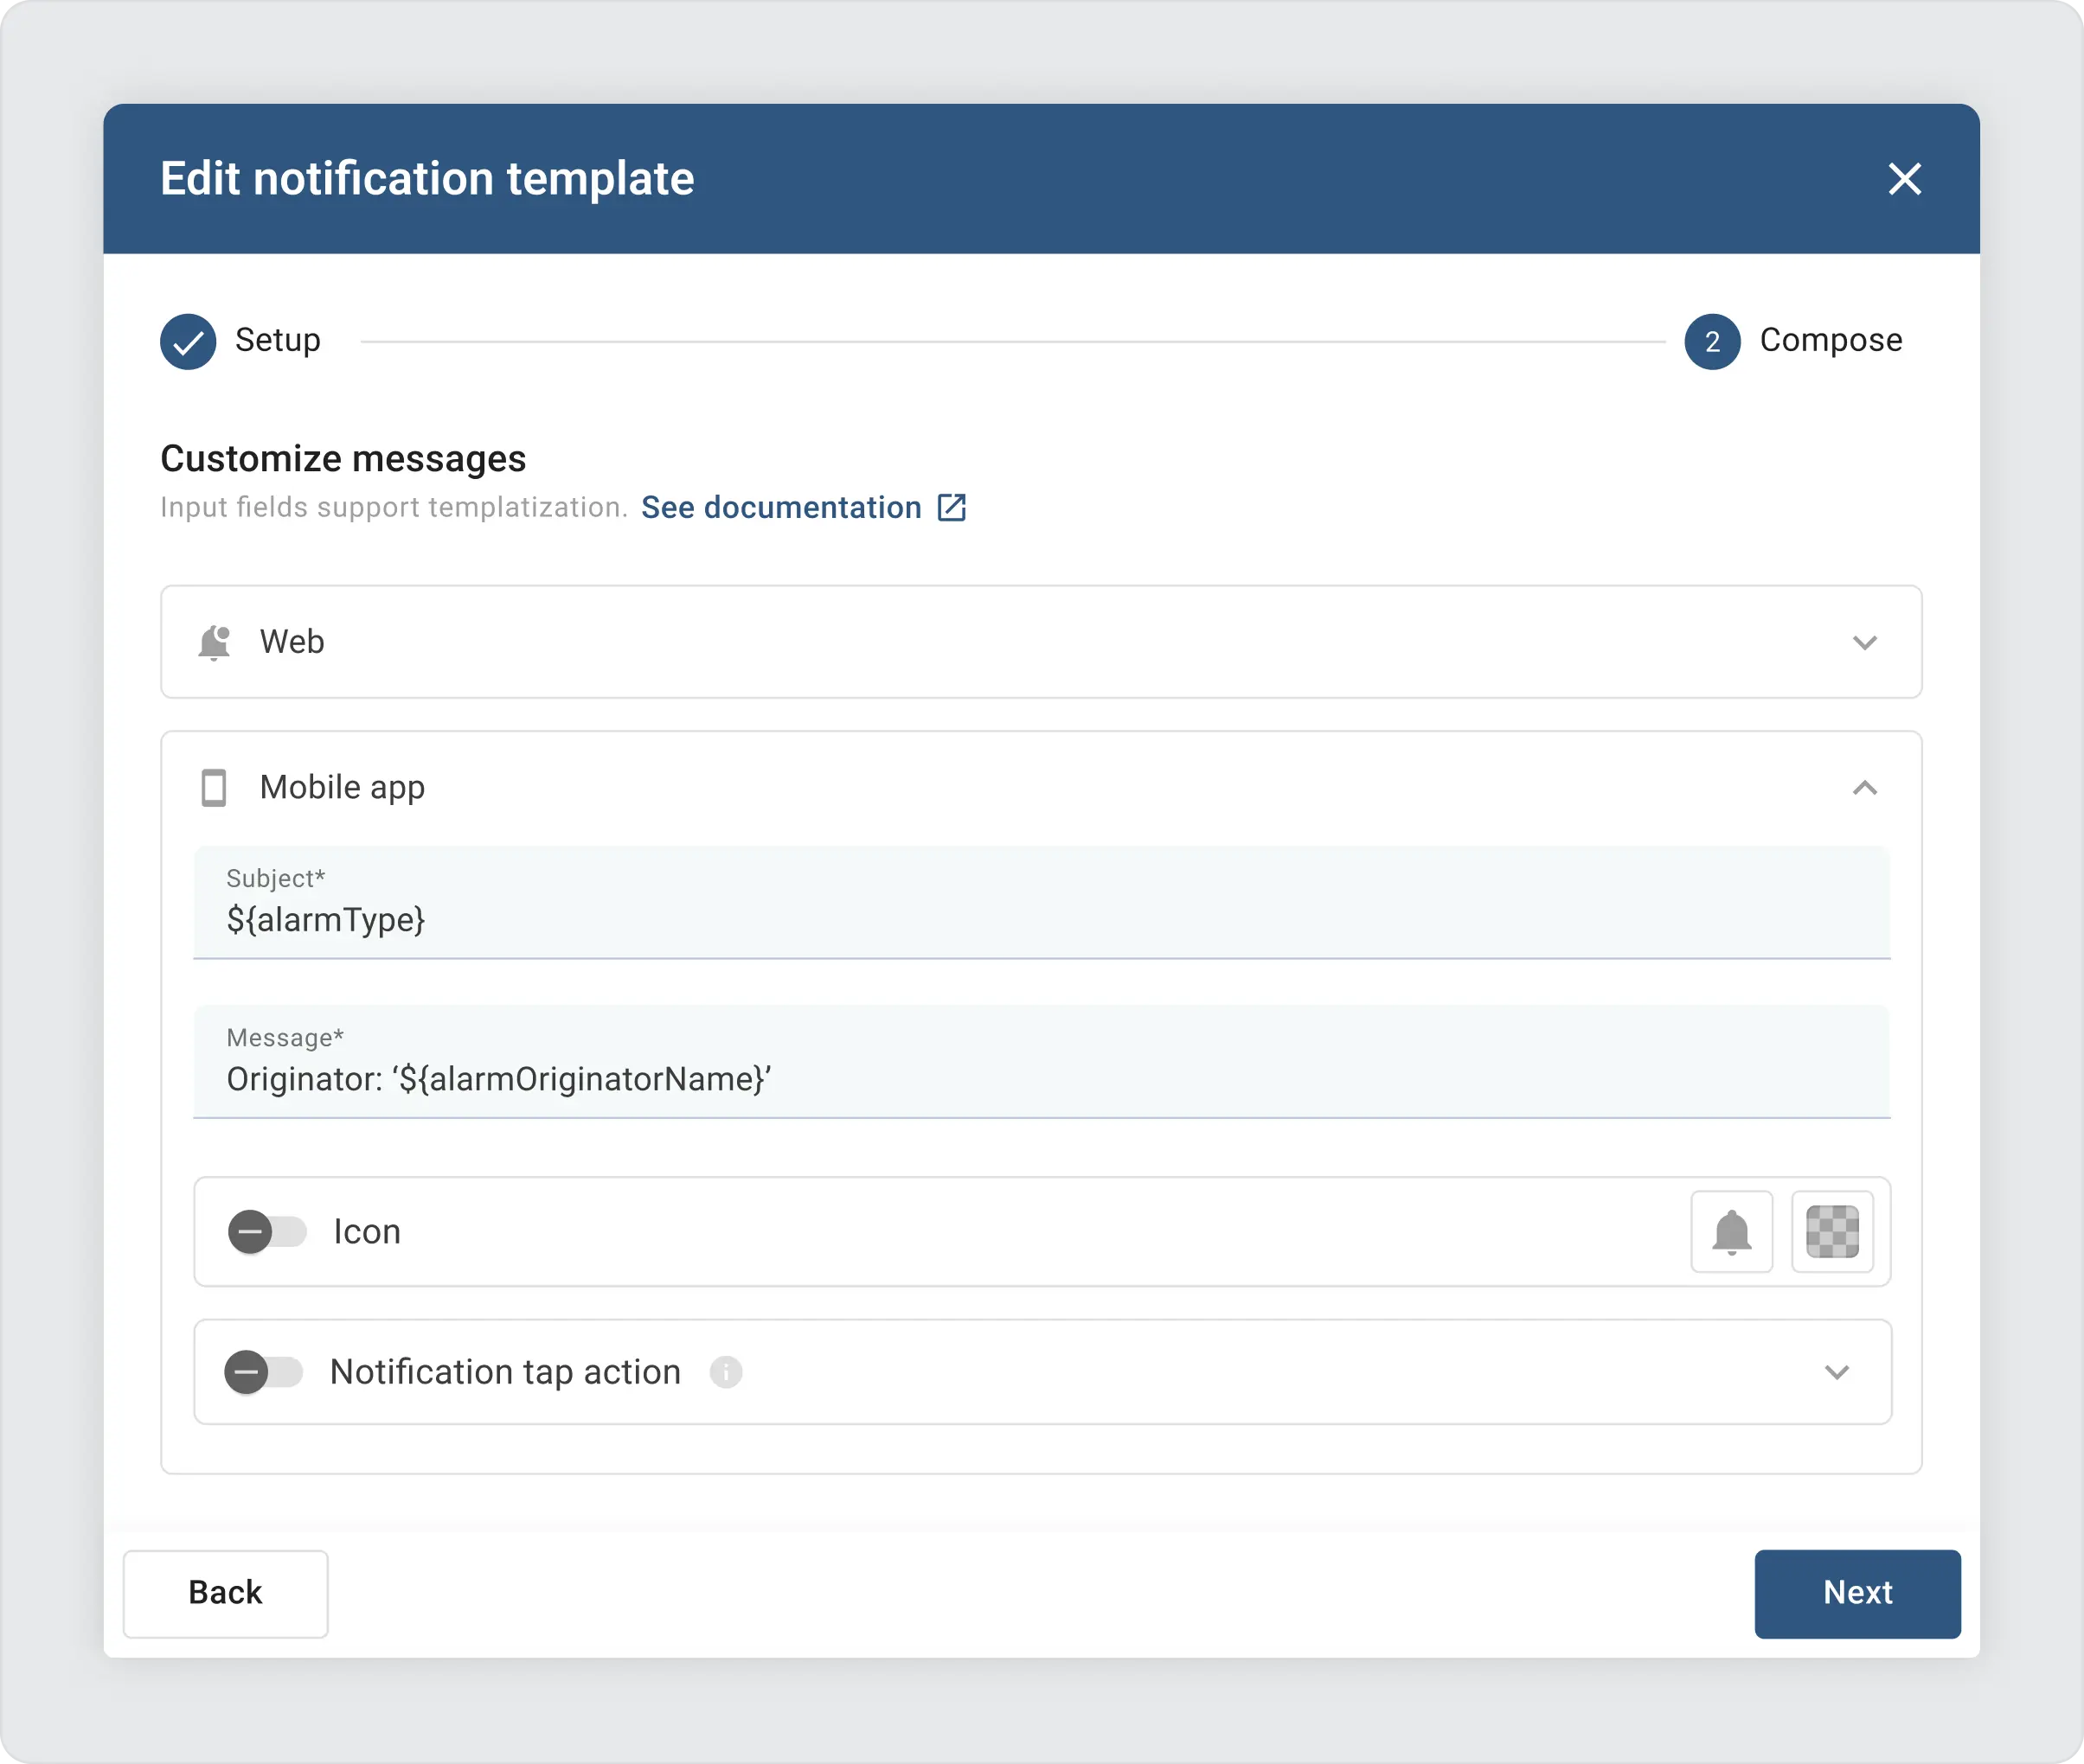Pick the transparent icon color swatch
2084x1764 pixels.
pos(1832,1232)
